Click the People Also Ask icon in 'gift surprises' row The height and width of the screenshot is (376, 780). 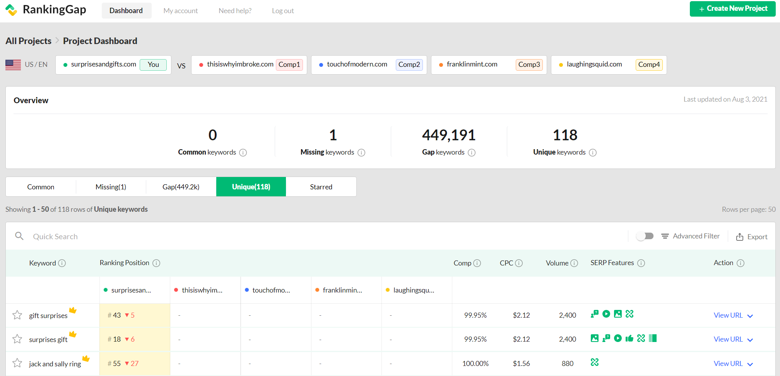[595, 314]
